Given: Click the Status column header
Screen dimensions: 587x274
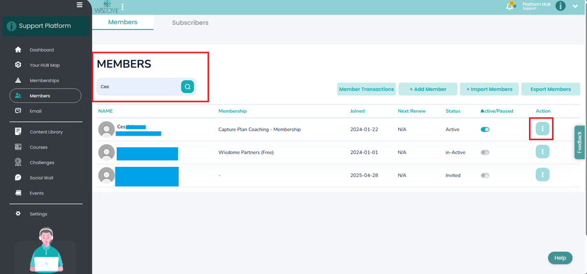Looking at the screenshot, I should click(x=453, y=111).
